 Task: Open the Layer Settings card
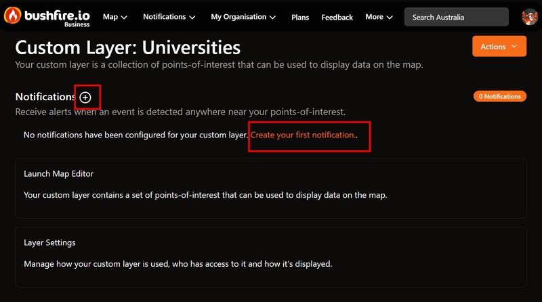point(270,257)
